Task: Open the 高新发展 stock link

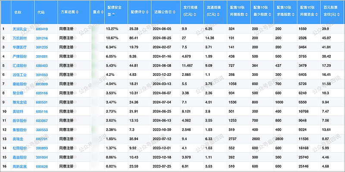Action: [20, 166]
